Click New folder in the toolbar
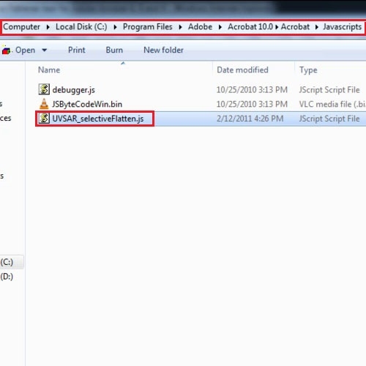 pyautogui.click(x=163, y=50)
